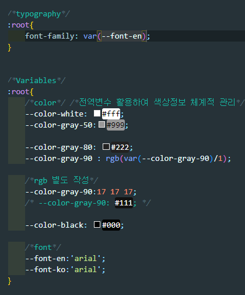Click the --color-gray-80 property name

[x=59, y=147]
